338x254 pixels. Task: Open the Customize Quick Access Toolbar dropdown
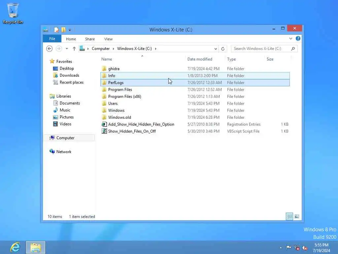click(x=70, y=30)
